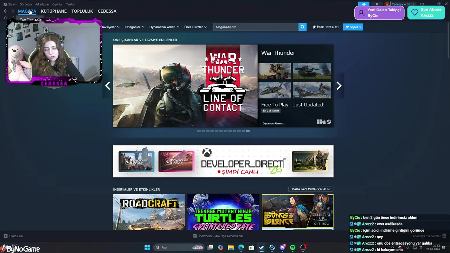Viewport: 450px width, 253px height.
Task: Click the magnifier search button
Action: [302, 27]
